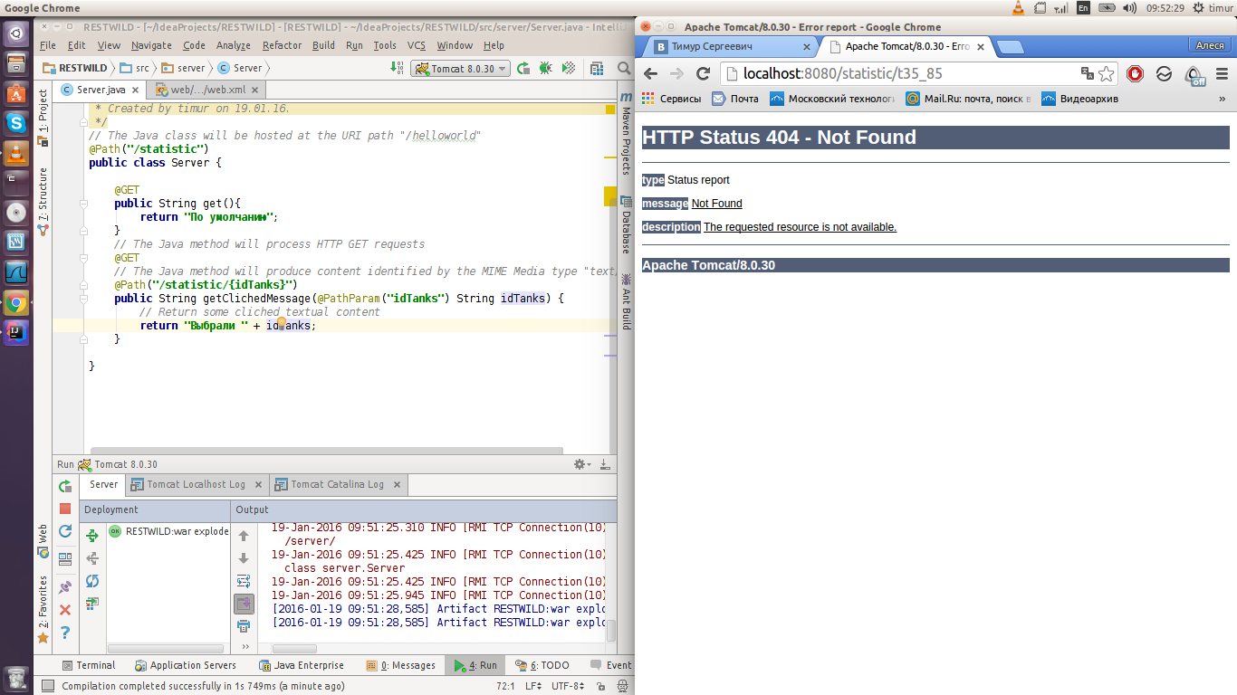Open the Tomcat 8.0.30 run configuration dropdown
The width and height of the screenshot is (1237, 695).
point(461,68)
